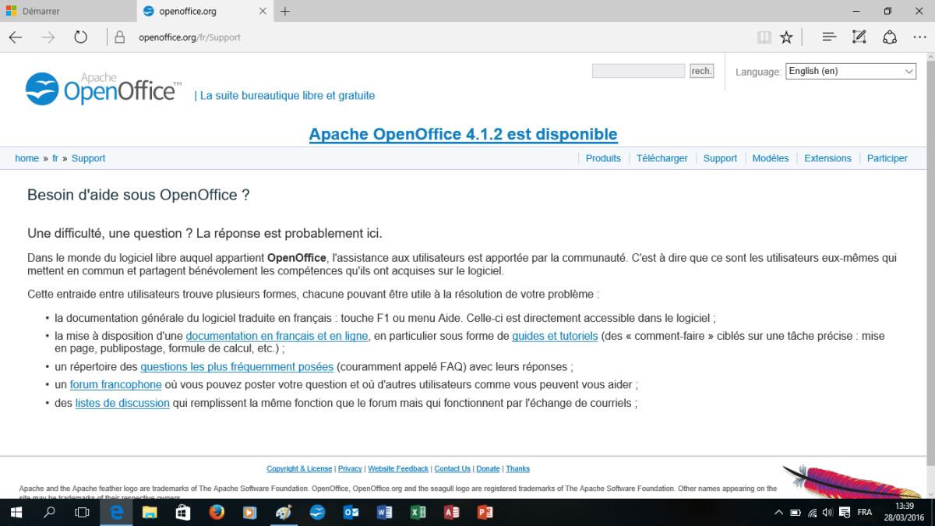Launch Word from the taskbar

384,512
